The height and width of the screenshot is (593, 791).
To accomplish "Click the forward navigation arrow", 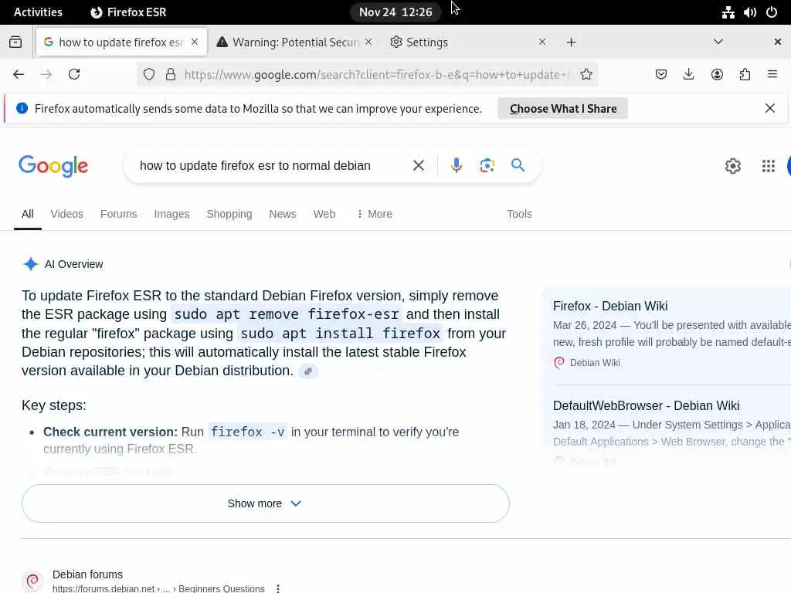I will (x=46, y=75).
